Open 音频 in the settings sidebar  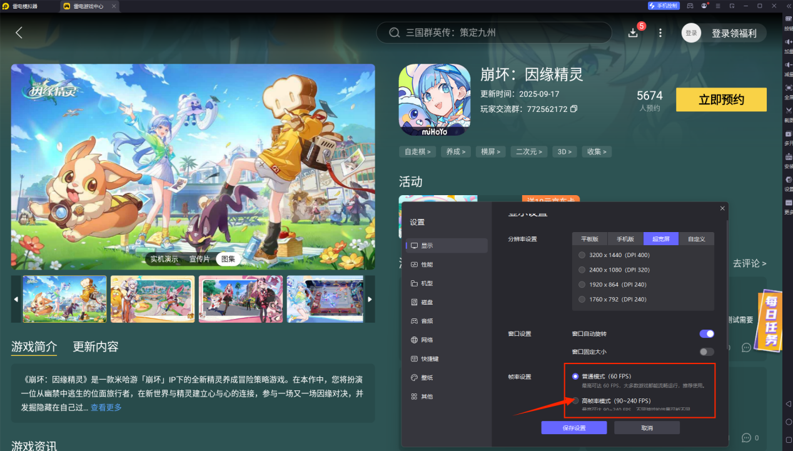(447, 321)
